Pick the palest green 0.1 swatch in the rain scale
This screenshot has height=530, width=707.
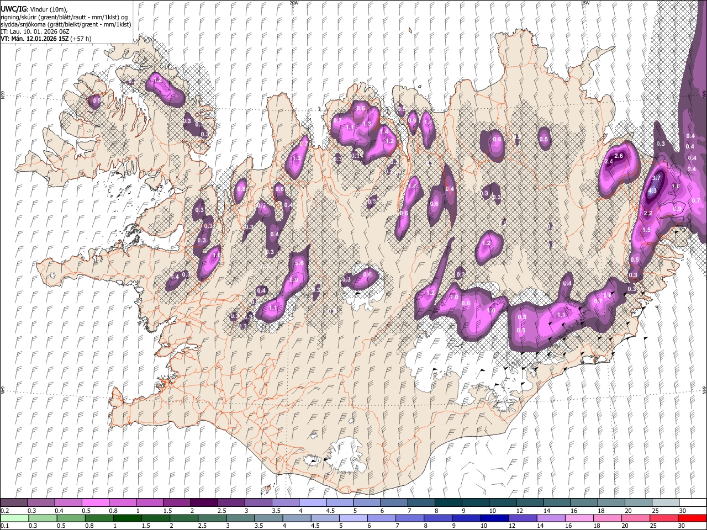[x=14, y=518]
